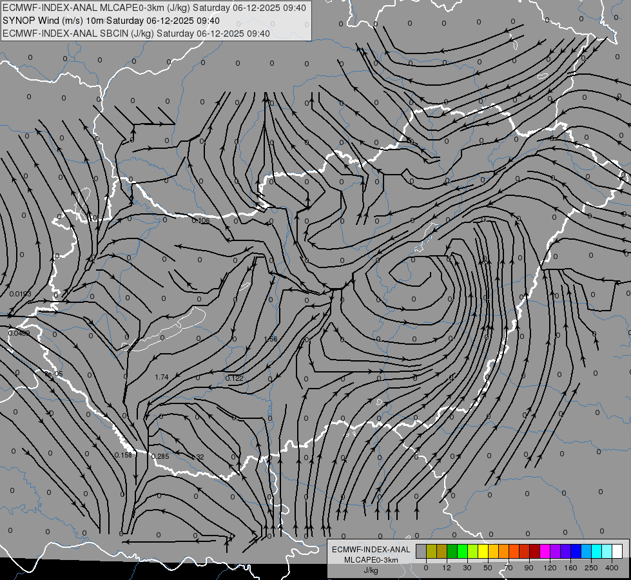The image size is (631, 580).
Task: Click the map value 1.74
Action: click(162, 377)
